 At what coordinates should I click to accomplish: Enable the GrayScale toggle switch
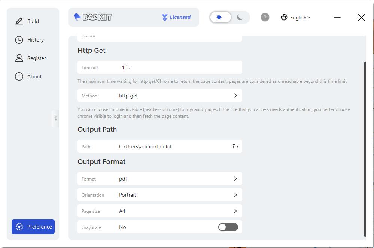click(228, 227)
